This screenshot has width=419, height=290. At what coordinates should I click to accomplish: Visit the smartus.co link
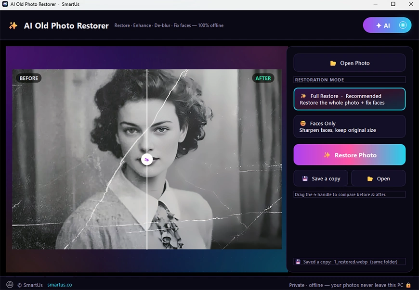(60, 285)
